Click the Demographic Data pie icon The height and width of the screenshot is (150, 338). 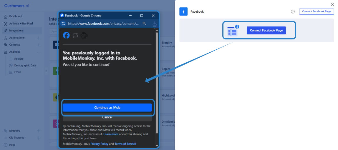11,65
